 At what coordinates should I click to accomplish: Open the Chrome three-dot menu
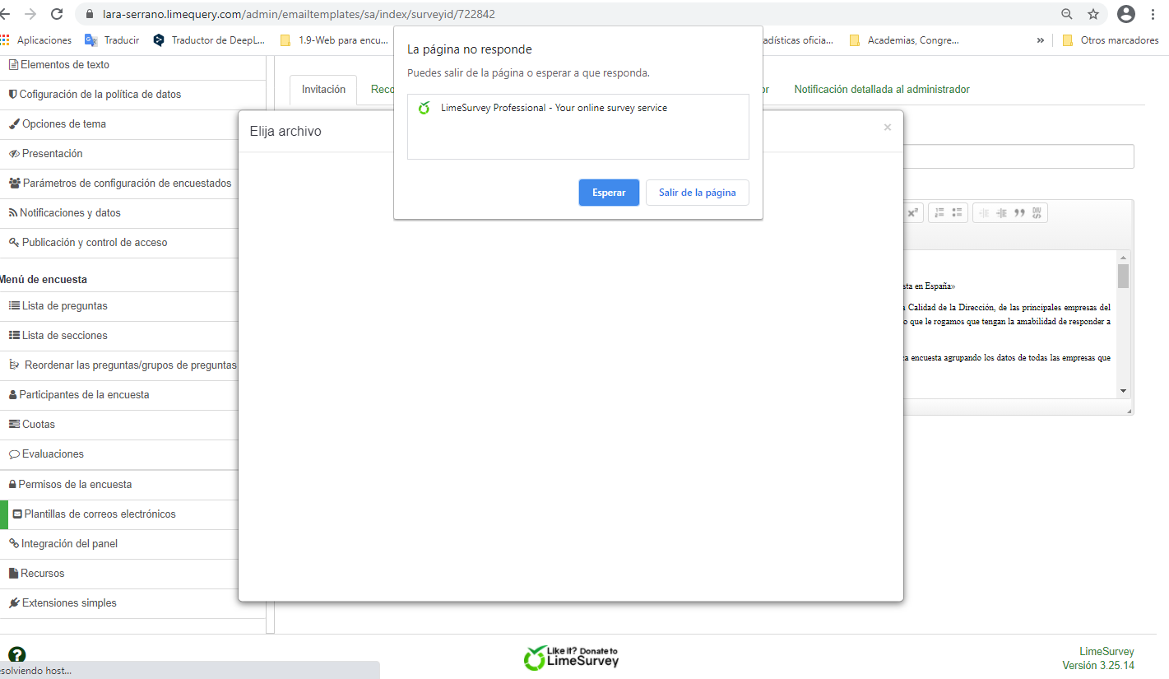1155,14
